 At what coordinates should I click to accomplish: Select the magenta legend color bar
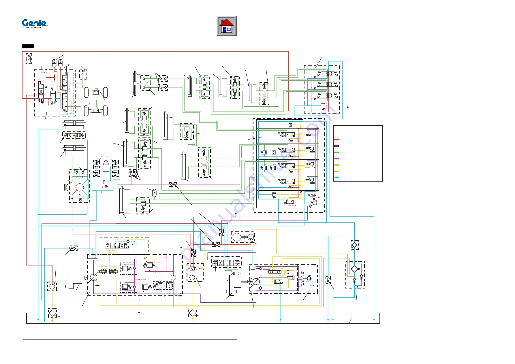tap(337, 159)
